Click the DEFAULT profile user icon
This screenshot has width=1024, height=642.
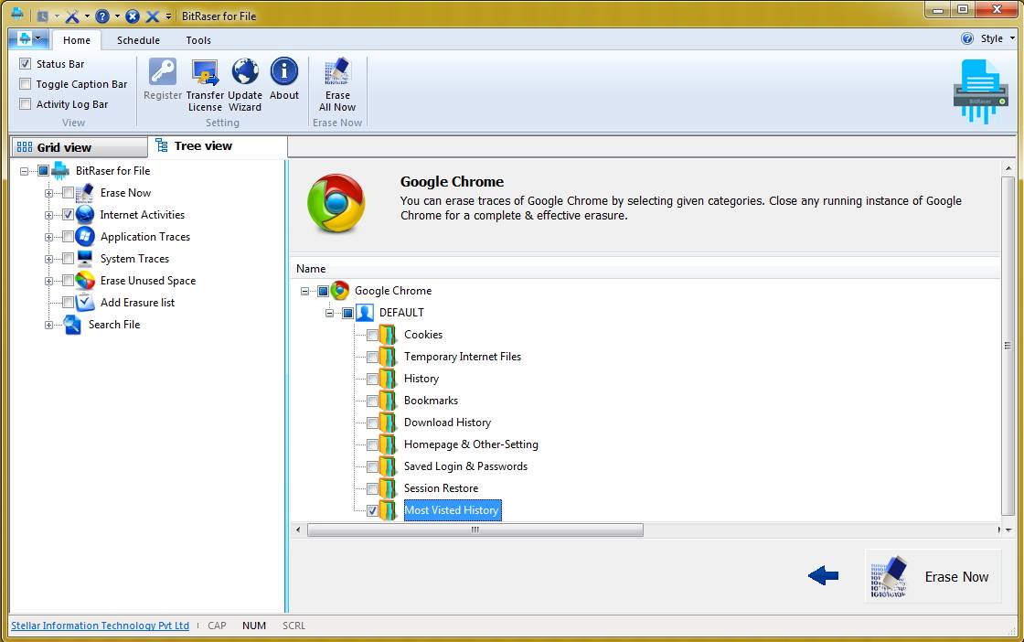click(365, 312)
